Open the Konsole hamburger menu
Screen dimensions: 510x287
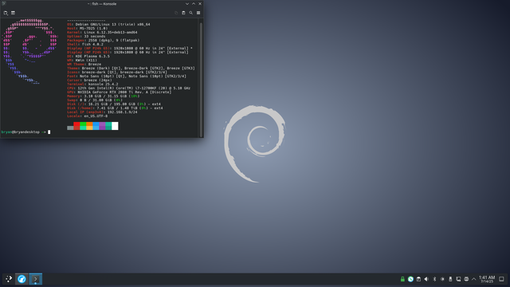[x=198, y=13]
